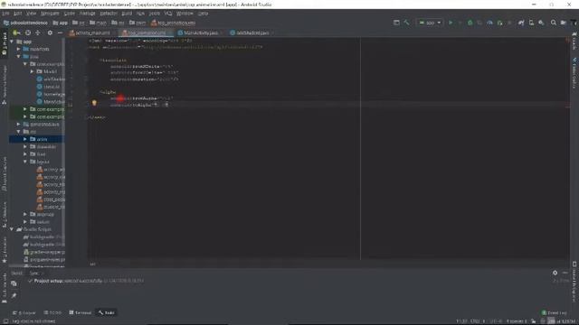Open the app run configuration dropdown
579x325 pixels.
pos(430,23)
